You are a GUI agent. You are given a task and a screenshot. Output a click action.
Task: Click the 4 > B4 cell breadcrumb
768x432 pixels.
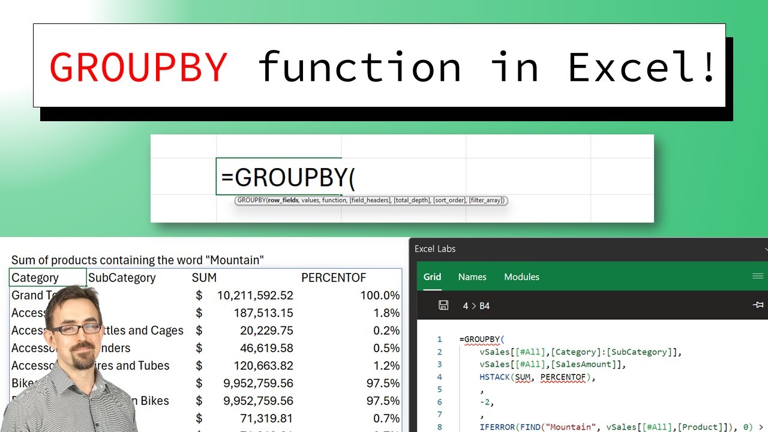click(x=476, y=305)
